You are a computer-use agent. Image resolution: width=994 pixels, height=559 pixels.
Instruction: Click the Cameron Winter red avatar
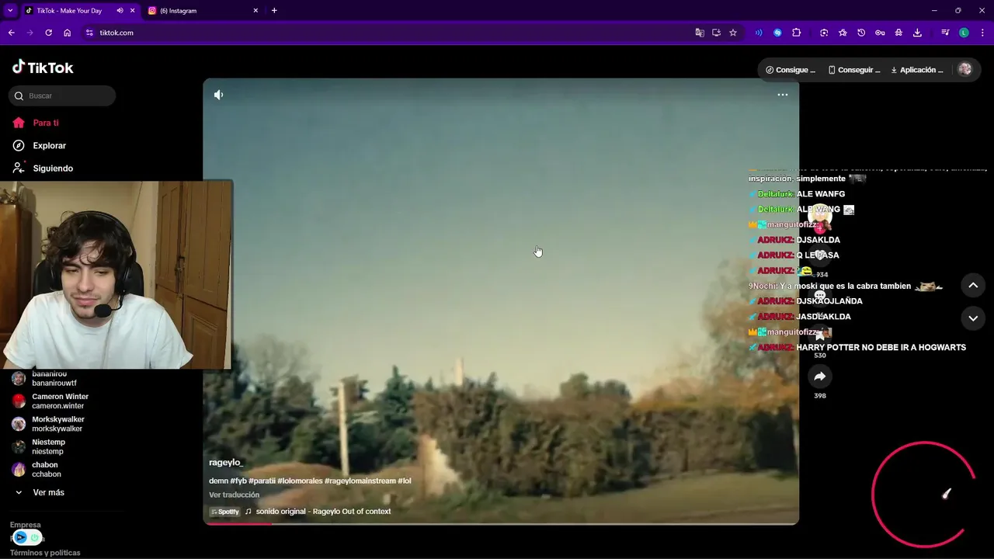[19, 401]
